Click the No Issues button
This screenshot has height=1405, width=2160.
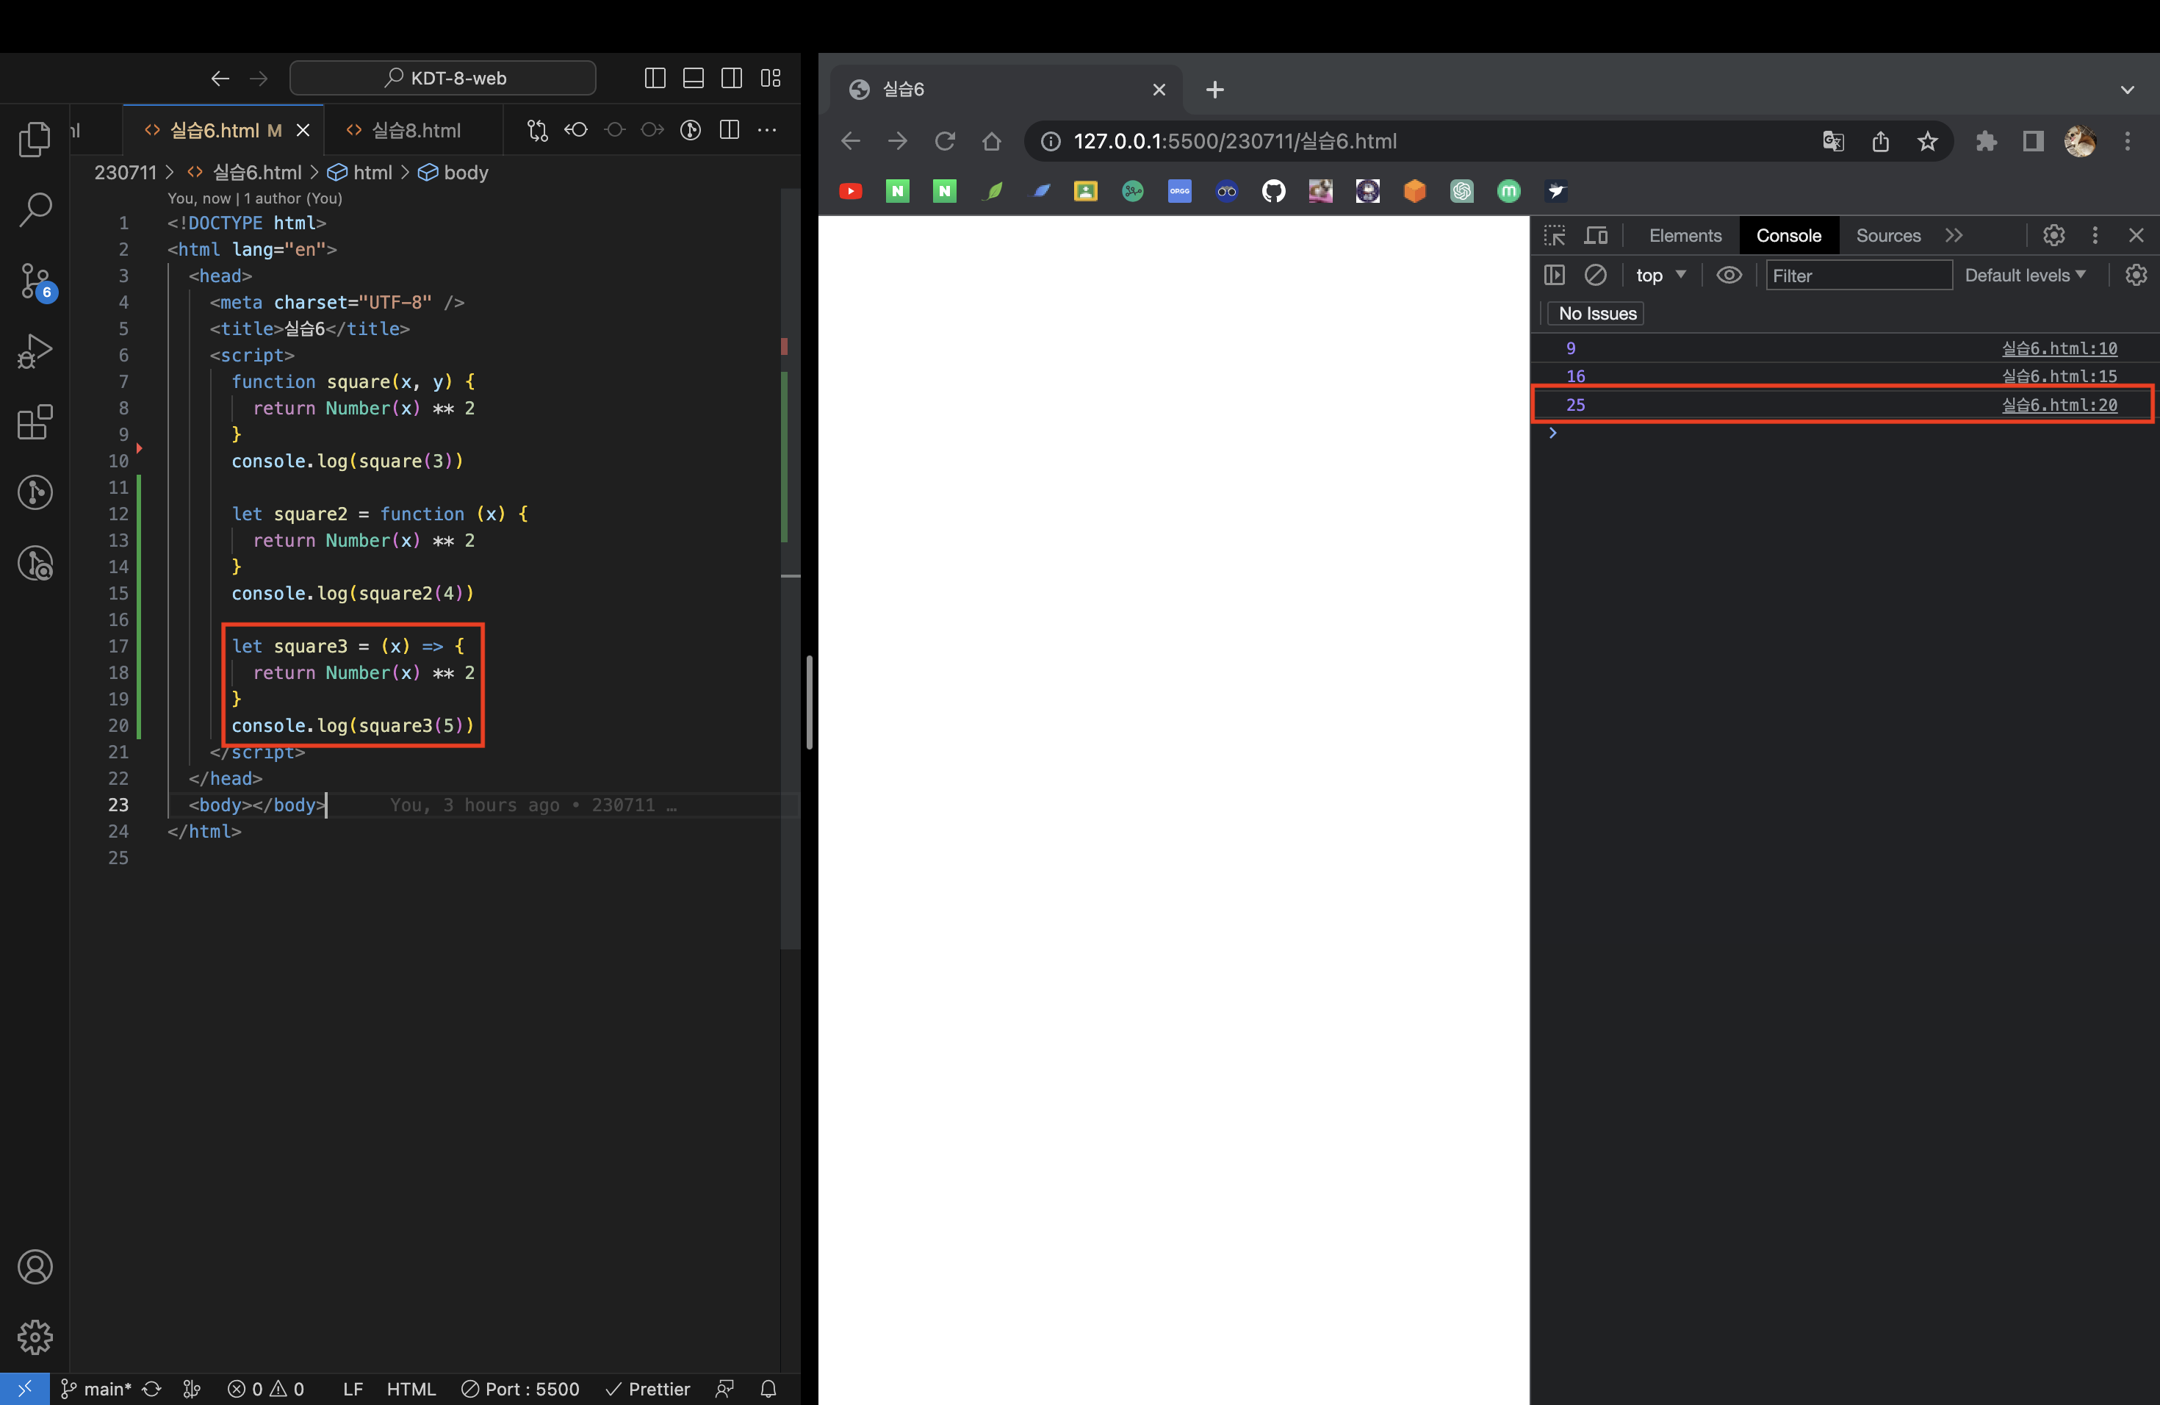pos(1597,313)
